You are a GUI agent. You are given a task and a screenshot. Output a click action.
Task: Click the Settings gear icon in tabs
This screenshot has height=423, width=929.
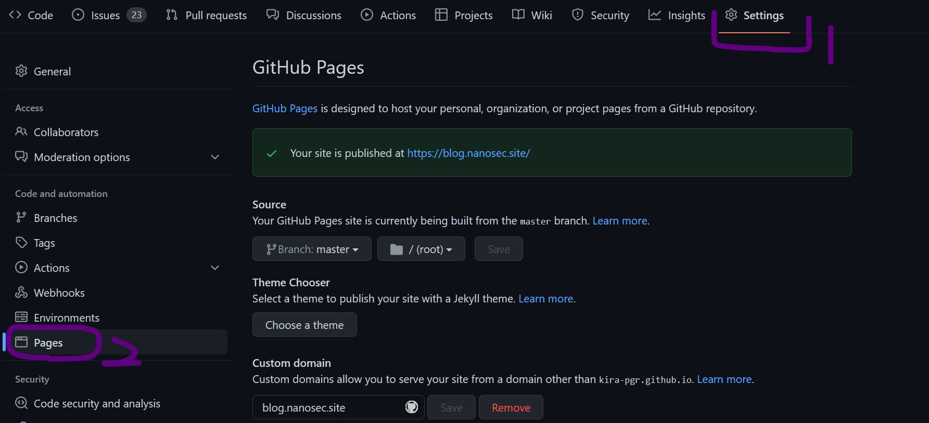click(x=731, y=15)
